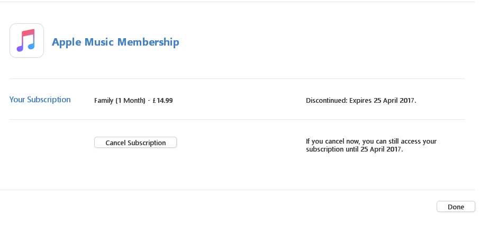
Task: Click the word Apple in the title
Action: pos(67,42)
